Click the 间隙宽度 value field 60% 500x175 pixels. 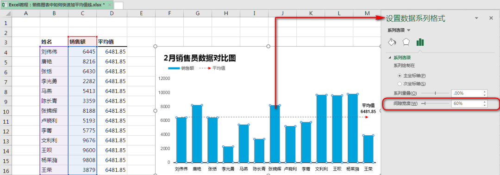(x=467, y=103)
